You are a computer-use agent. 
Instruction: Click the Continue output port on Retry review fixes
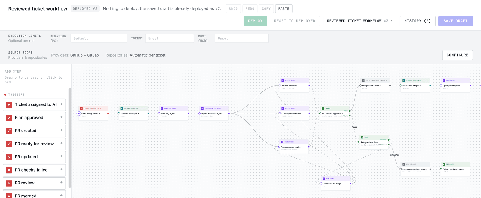point(389,140)
